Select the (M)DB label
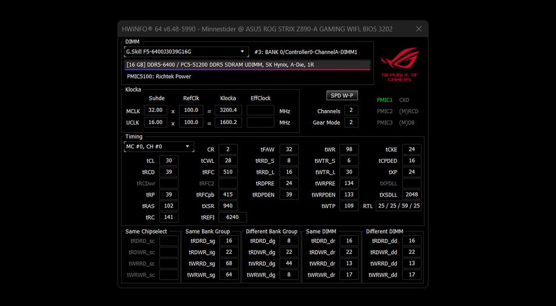Screen dimensions: 556x306 point(407,122)
